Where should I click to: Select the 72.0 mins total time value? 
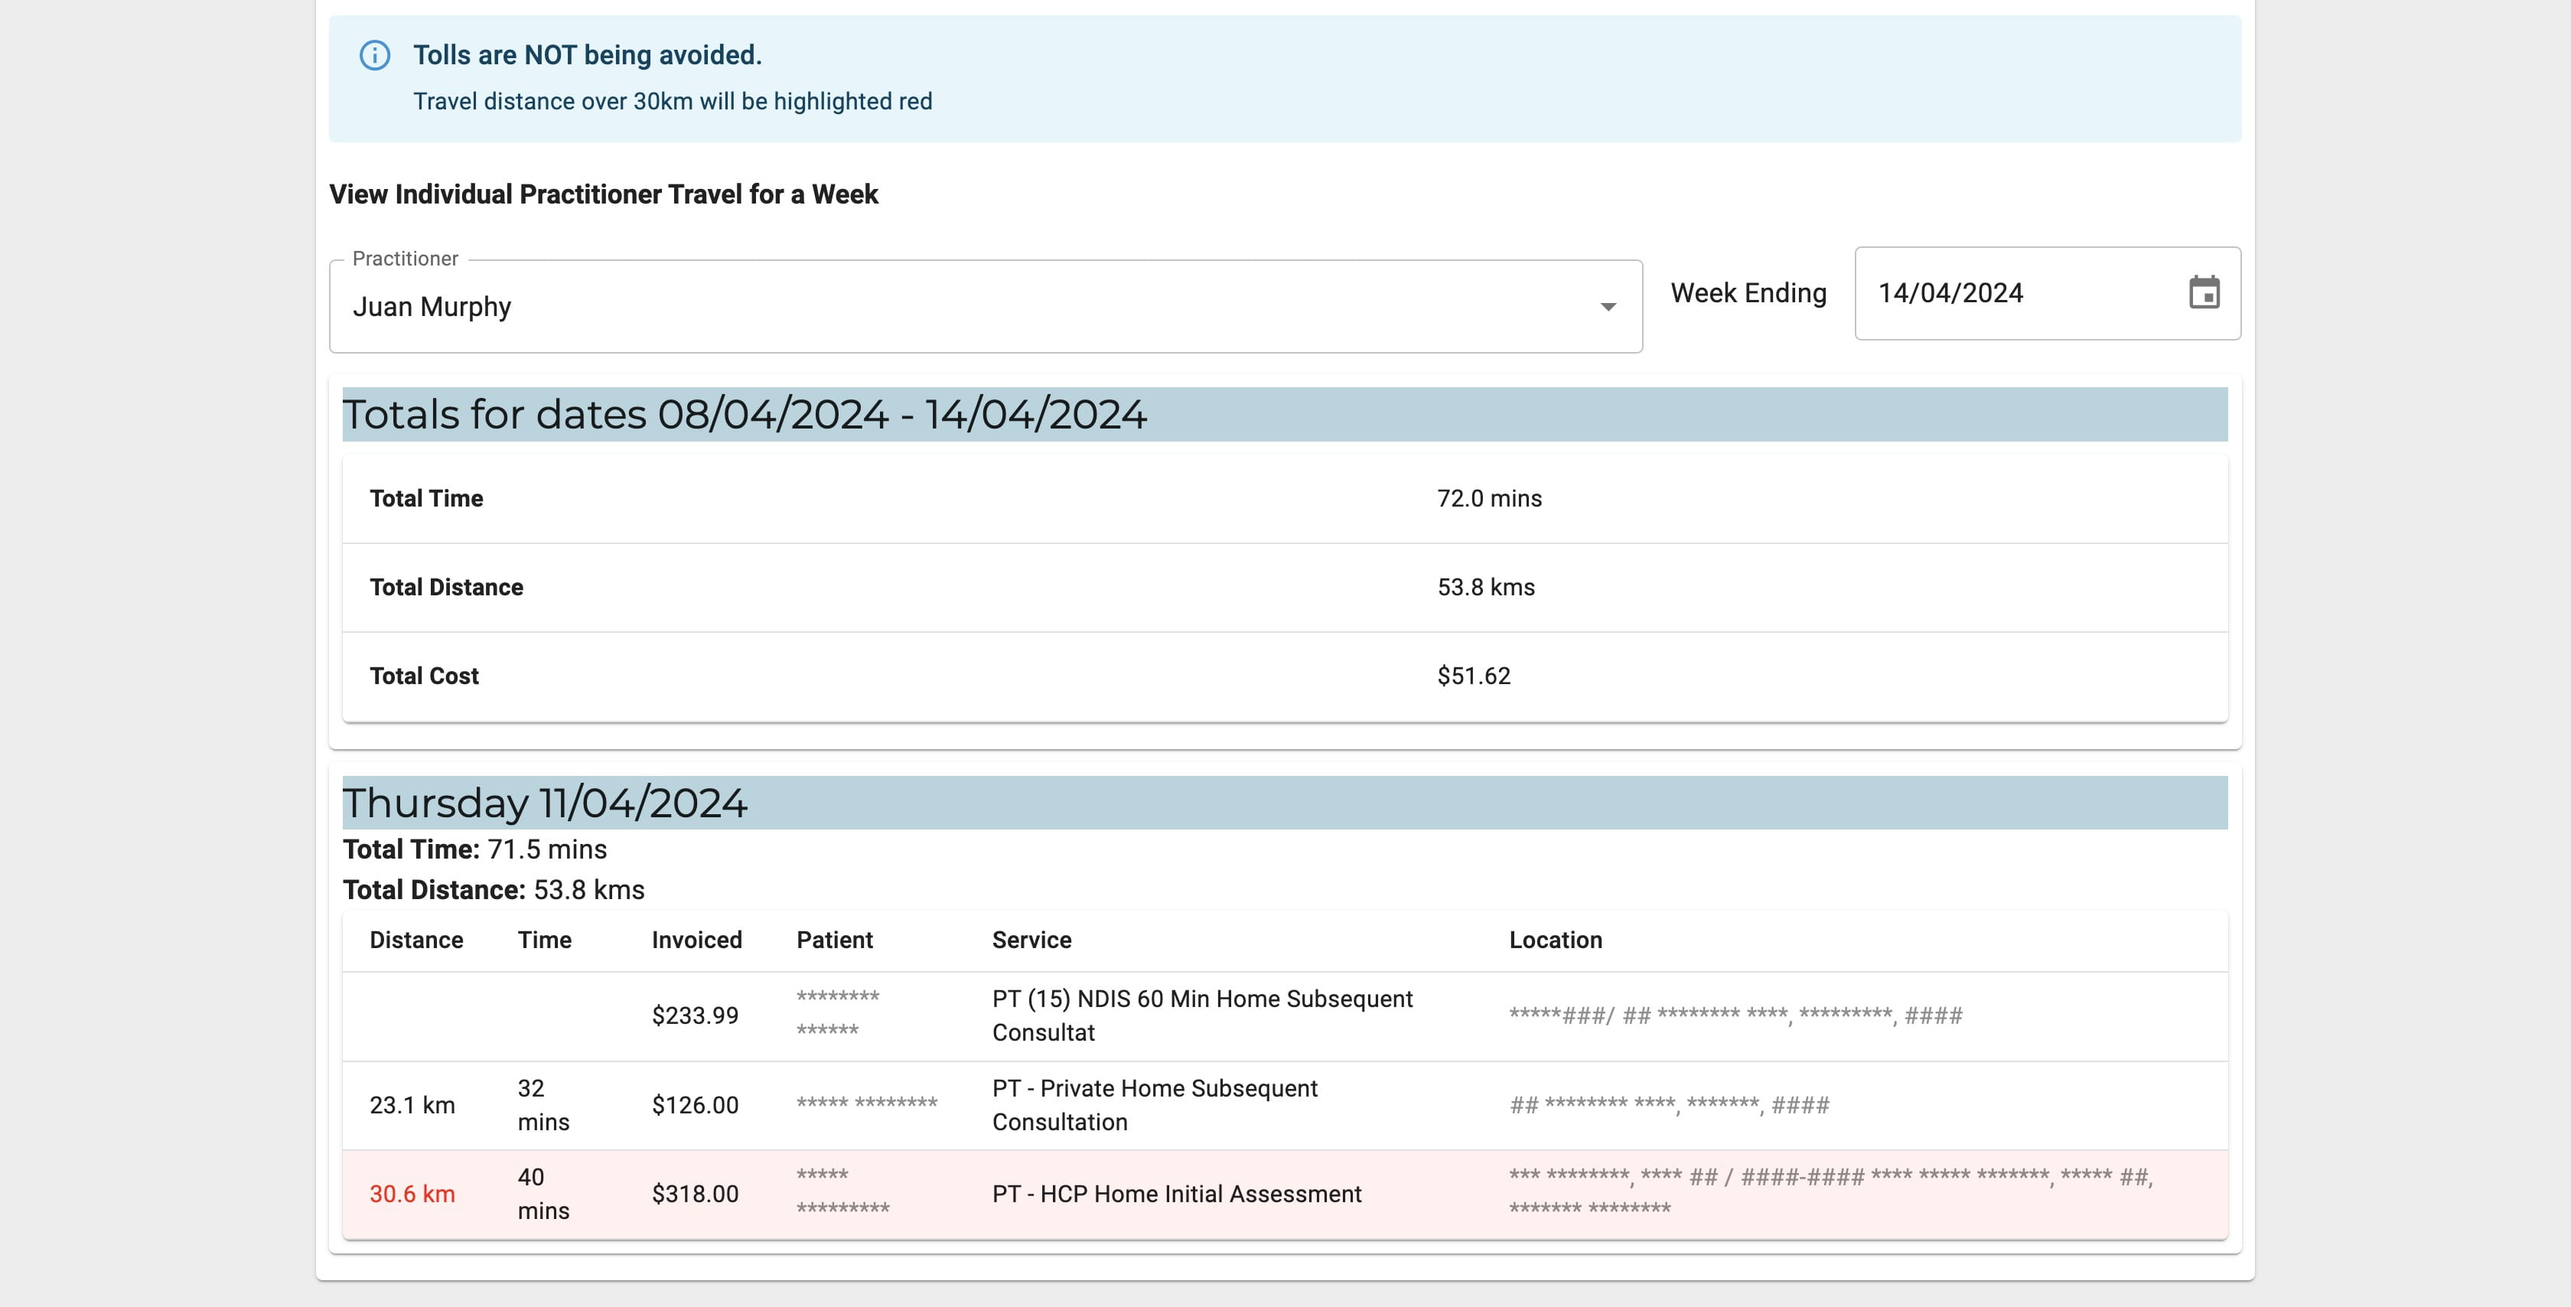coord(1489,498)
